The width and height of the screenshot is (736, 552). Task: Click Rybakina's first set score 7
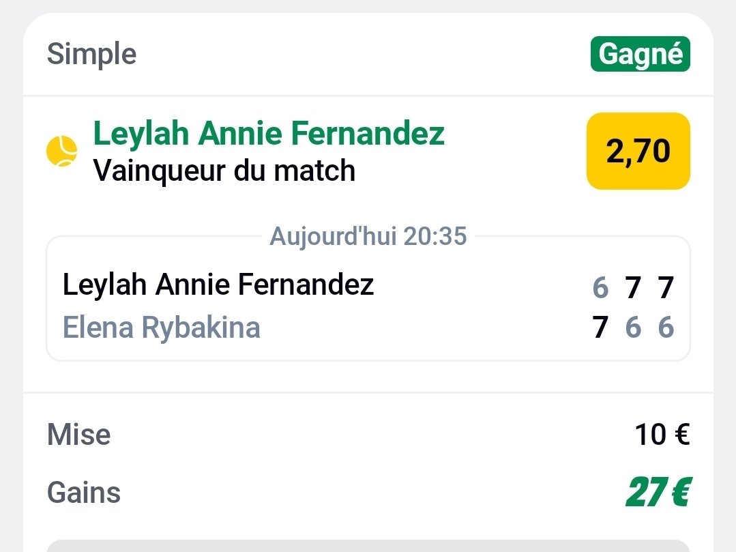pos(600,328)
